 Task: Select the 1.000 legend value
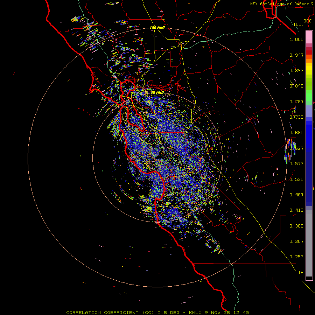pos(296,39)
